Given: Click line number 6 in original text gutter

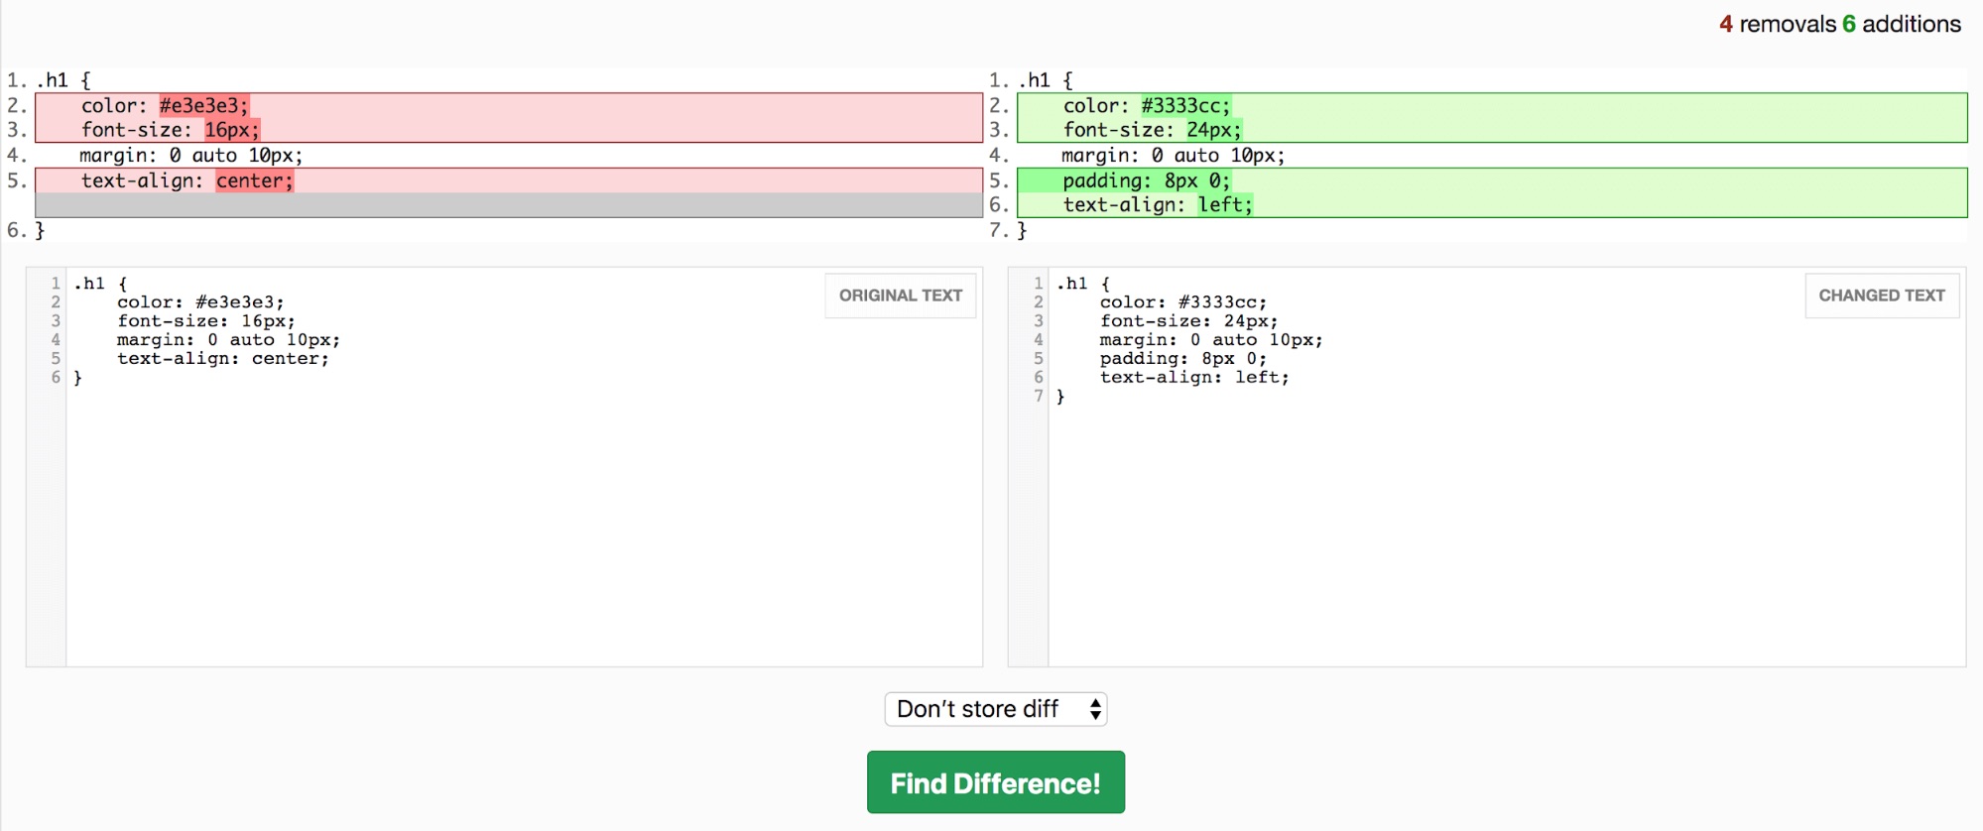Looking at the screenshot, I should (x=56, y=378).
